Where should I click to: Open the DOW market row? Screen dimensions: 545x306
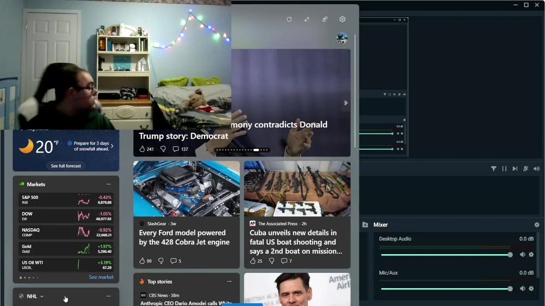[x=66, y=216]
